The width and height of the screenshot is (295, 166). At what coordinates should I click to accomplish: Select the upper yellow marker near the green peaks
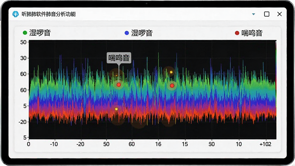[171, 72]
